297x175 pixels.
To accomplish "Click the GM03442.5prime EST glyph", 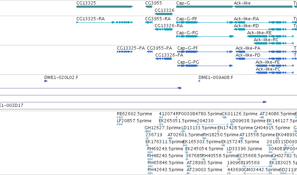I will (258, 173).
